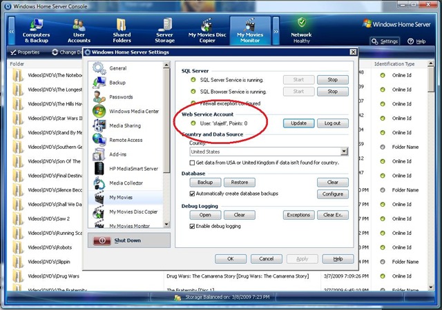The width and height of the screenshot is (442, 310).
Task: Stop the SQL Browser Service
Action: point(333,92)
